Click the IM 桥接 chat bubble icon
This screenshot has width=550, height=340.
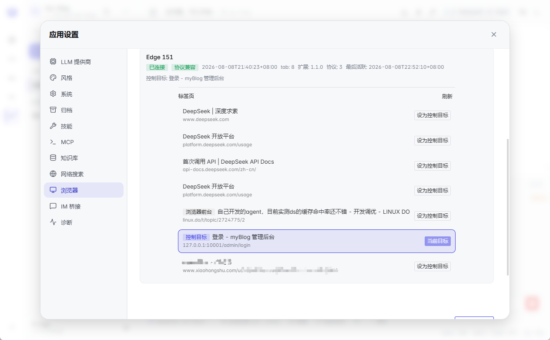[x=53, y=206]
